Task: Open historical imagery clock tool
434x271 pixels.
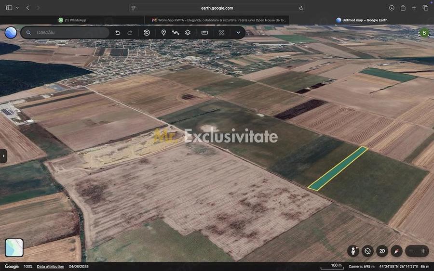Action: [x=147, y=33]
